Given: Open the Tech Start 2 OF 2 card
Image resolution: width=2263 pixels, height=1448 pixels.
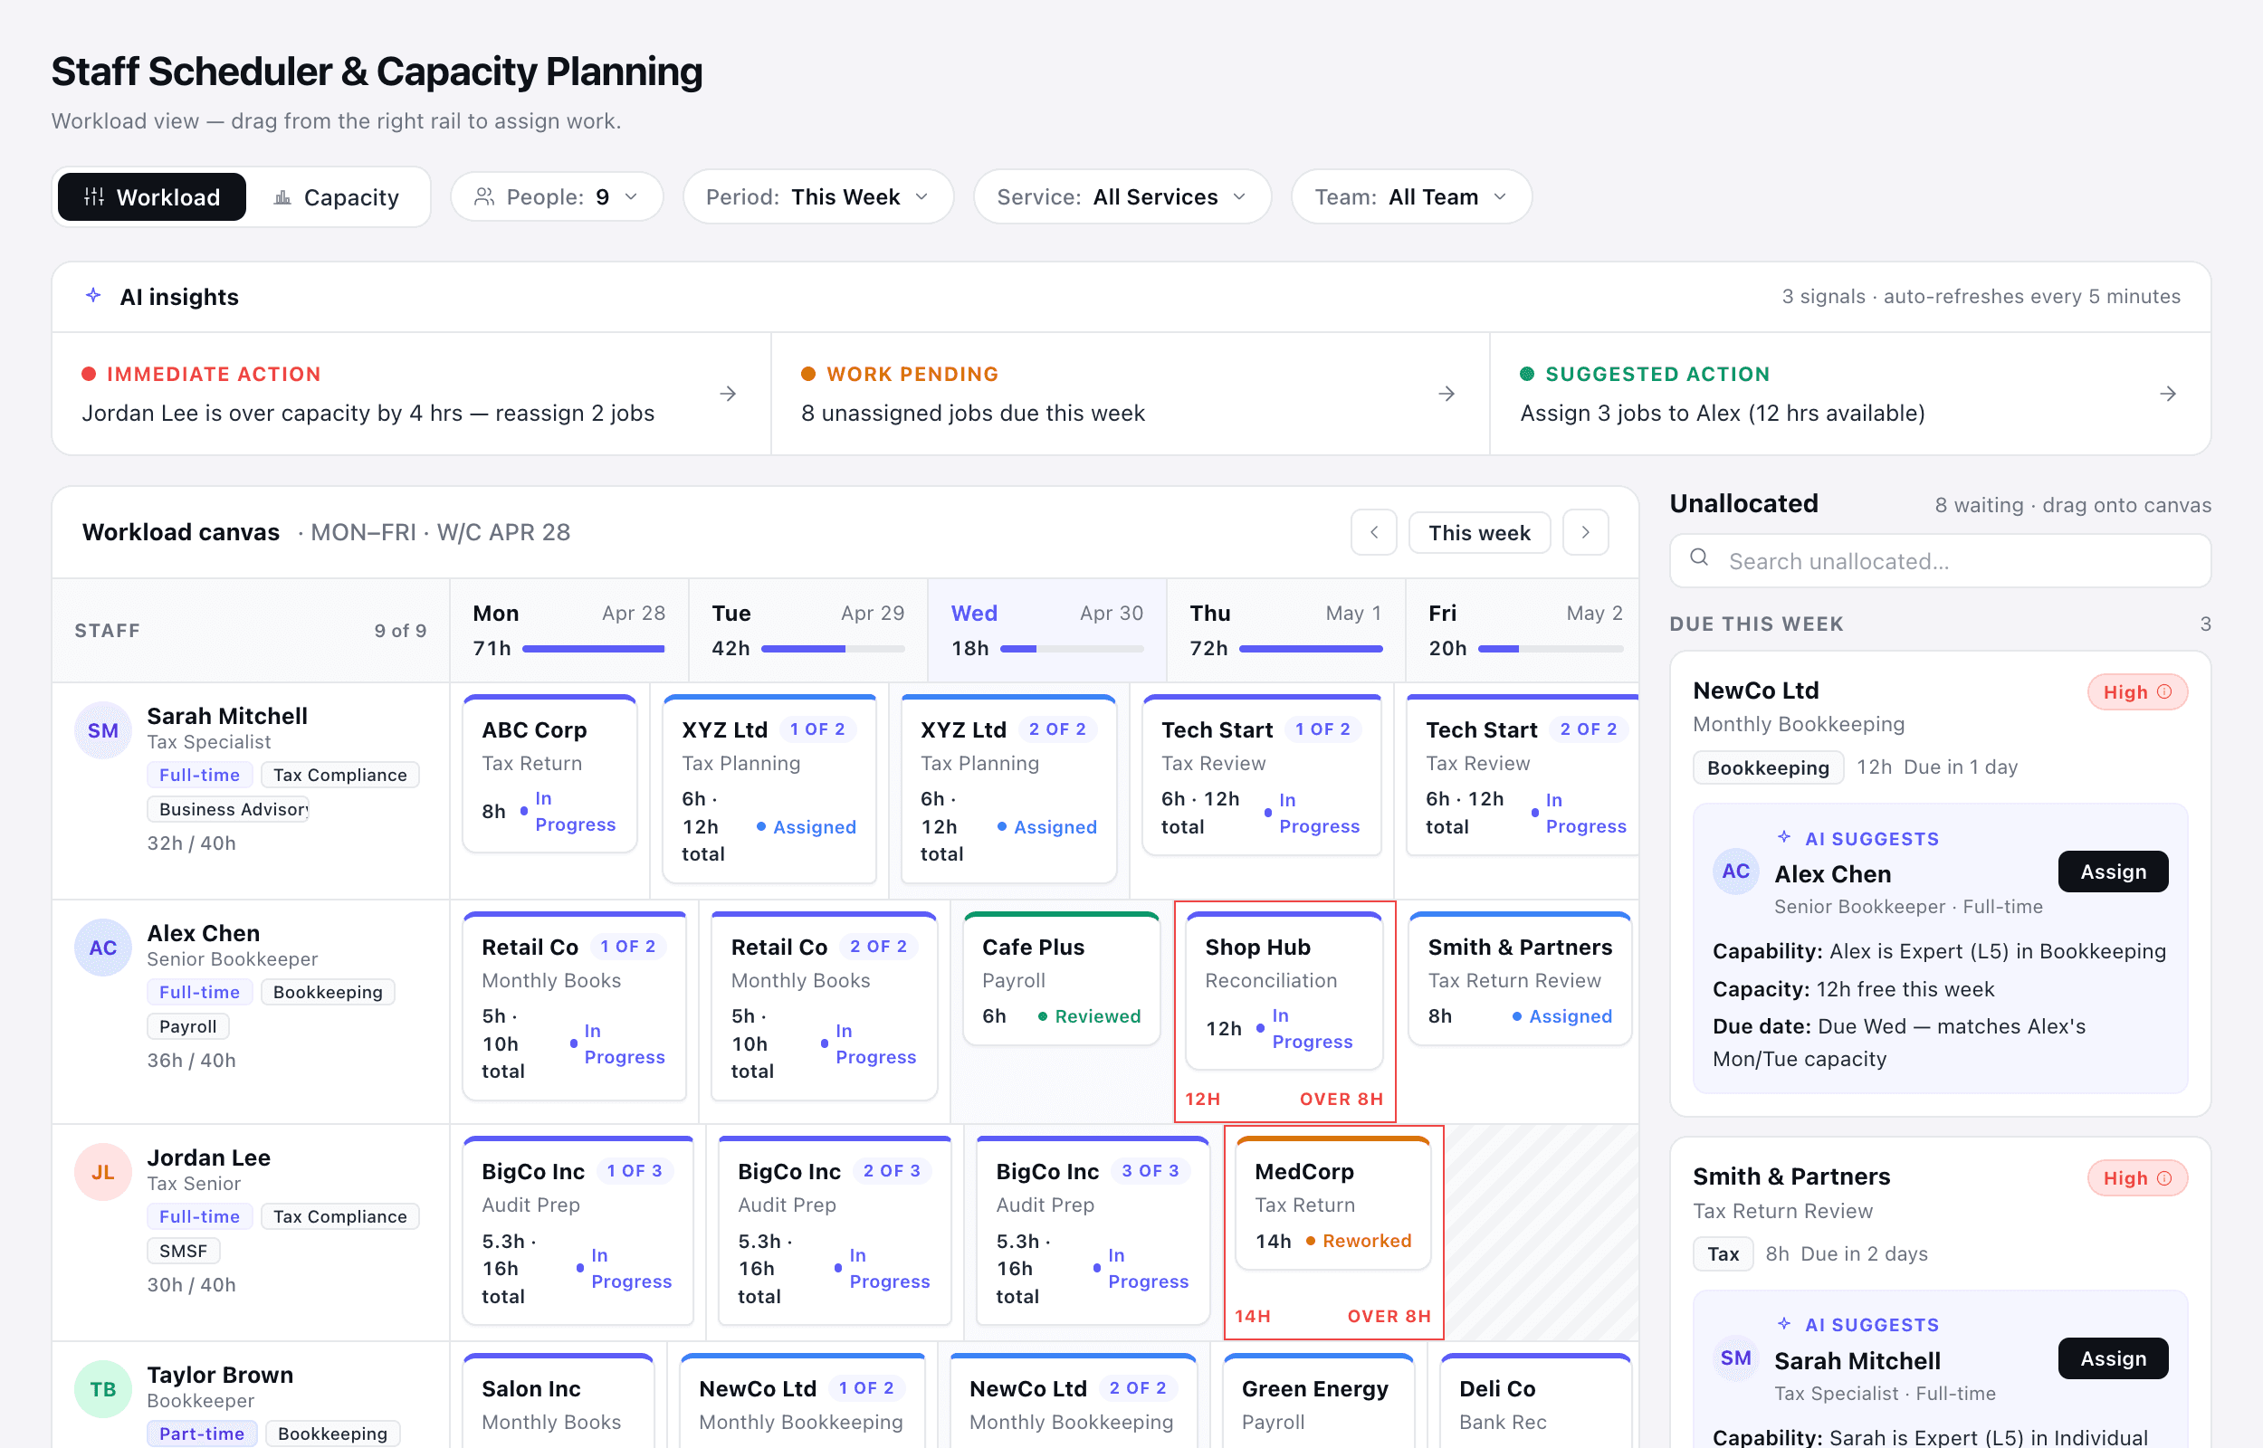Looking at the screenshot, I should click(1523, 776).
